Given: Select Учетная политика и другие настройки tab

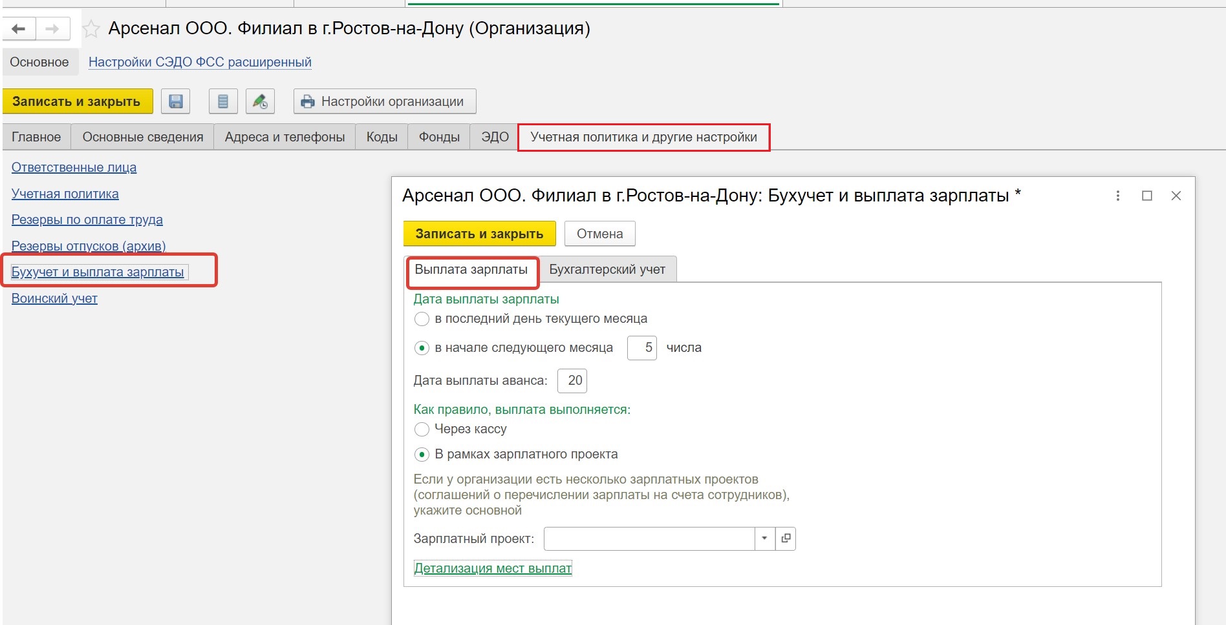Looking at the screenshot, I should click(643, 137).
